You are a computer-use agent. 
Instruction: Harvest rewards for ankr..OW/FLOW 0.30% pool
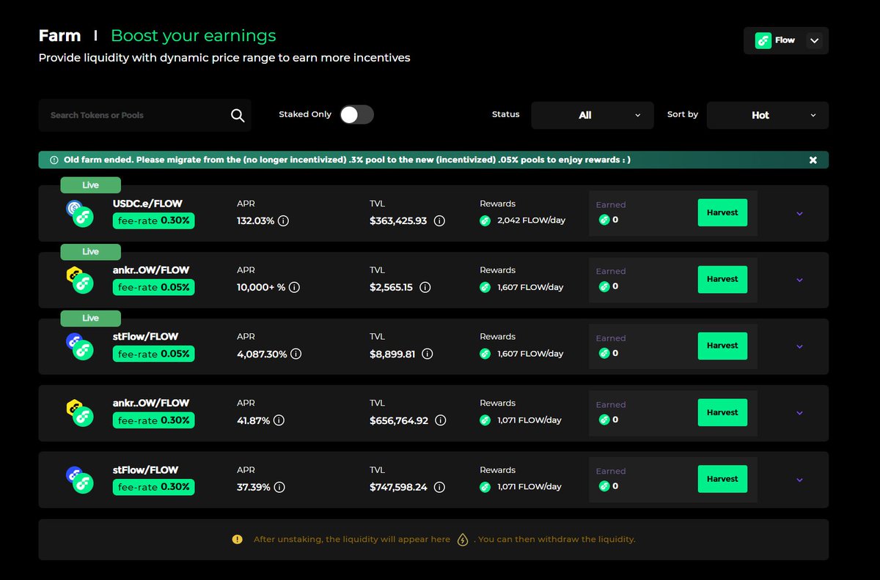click(722, 412)
